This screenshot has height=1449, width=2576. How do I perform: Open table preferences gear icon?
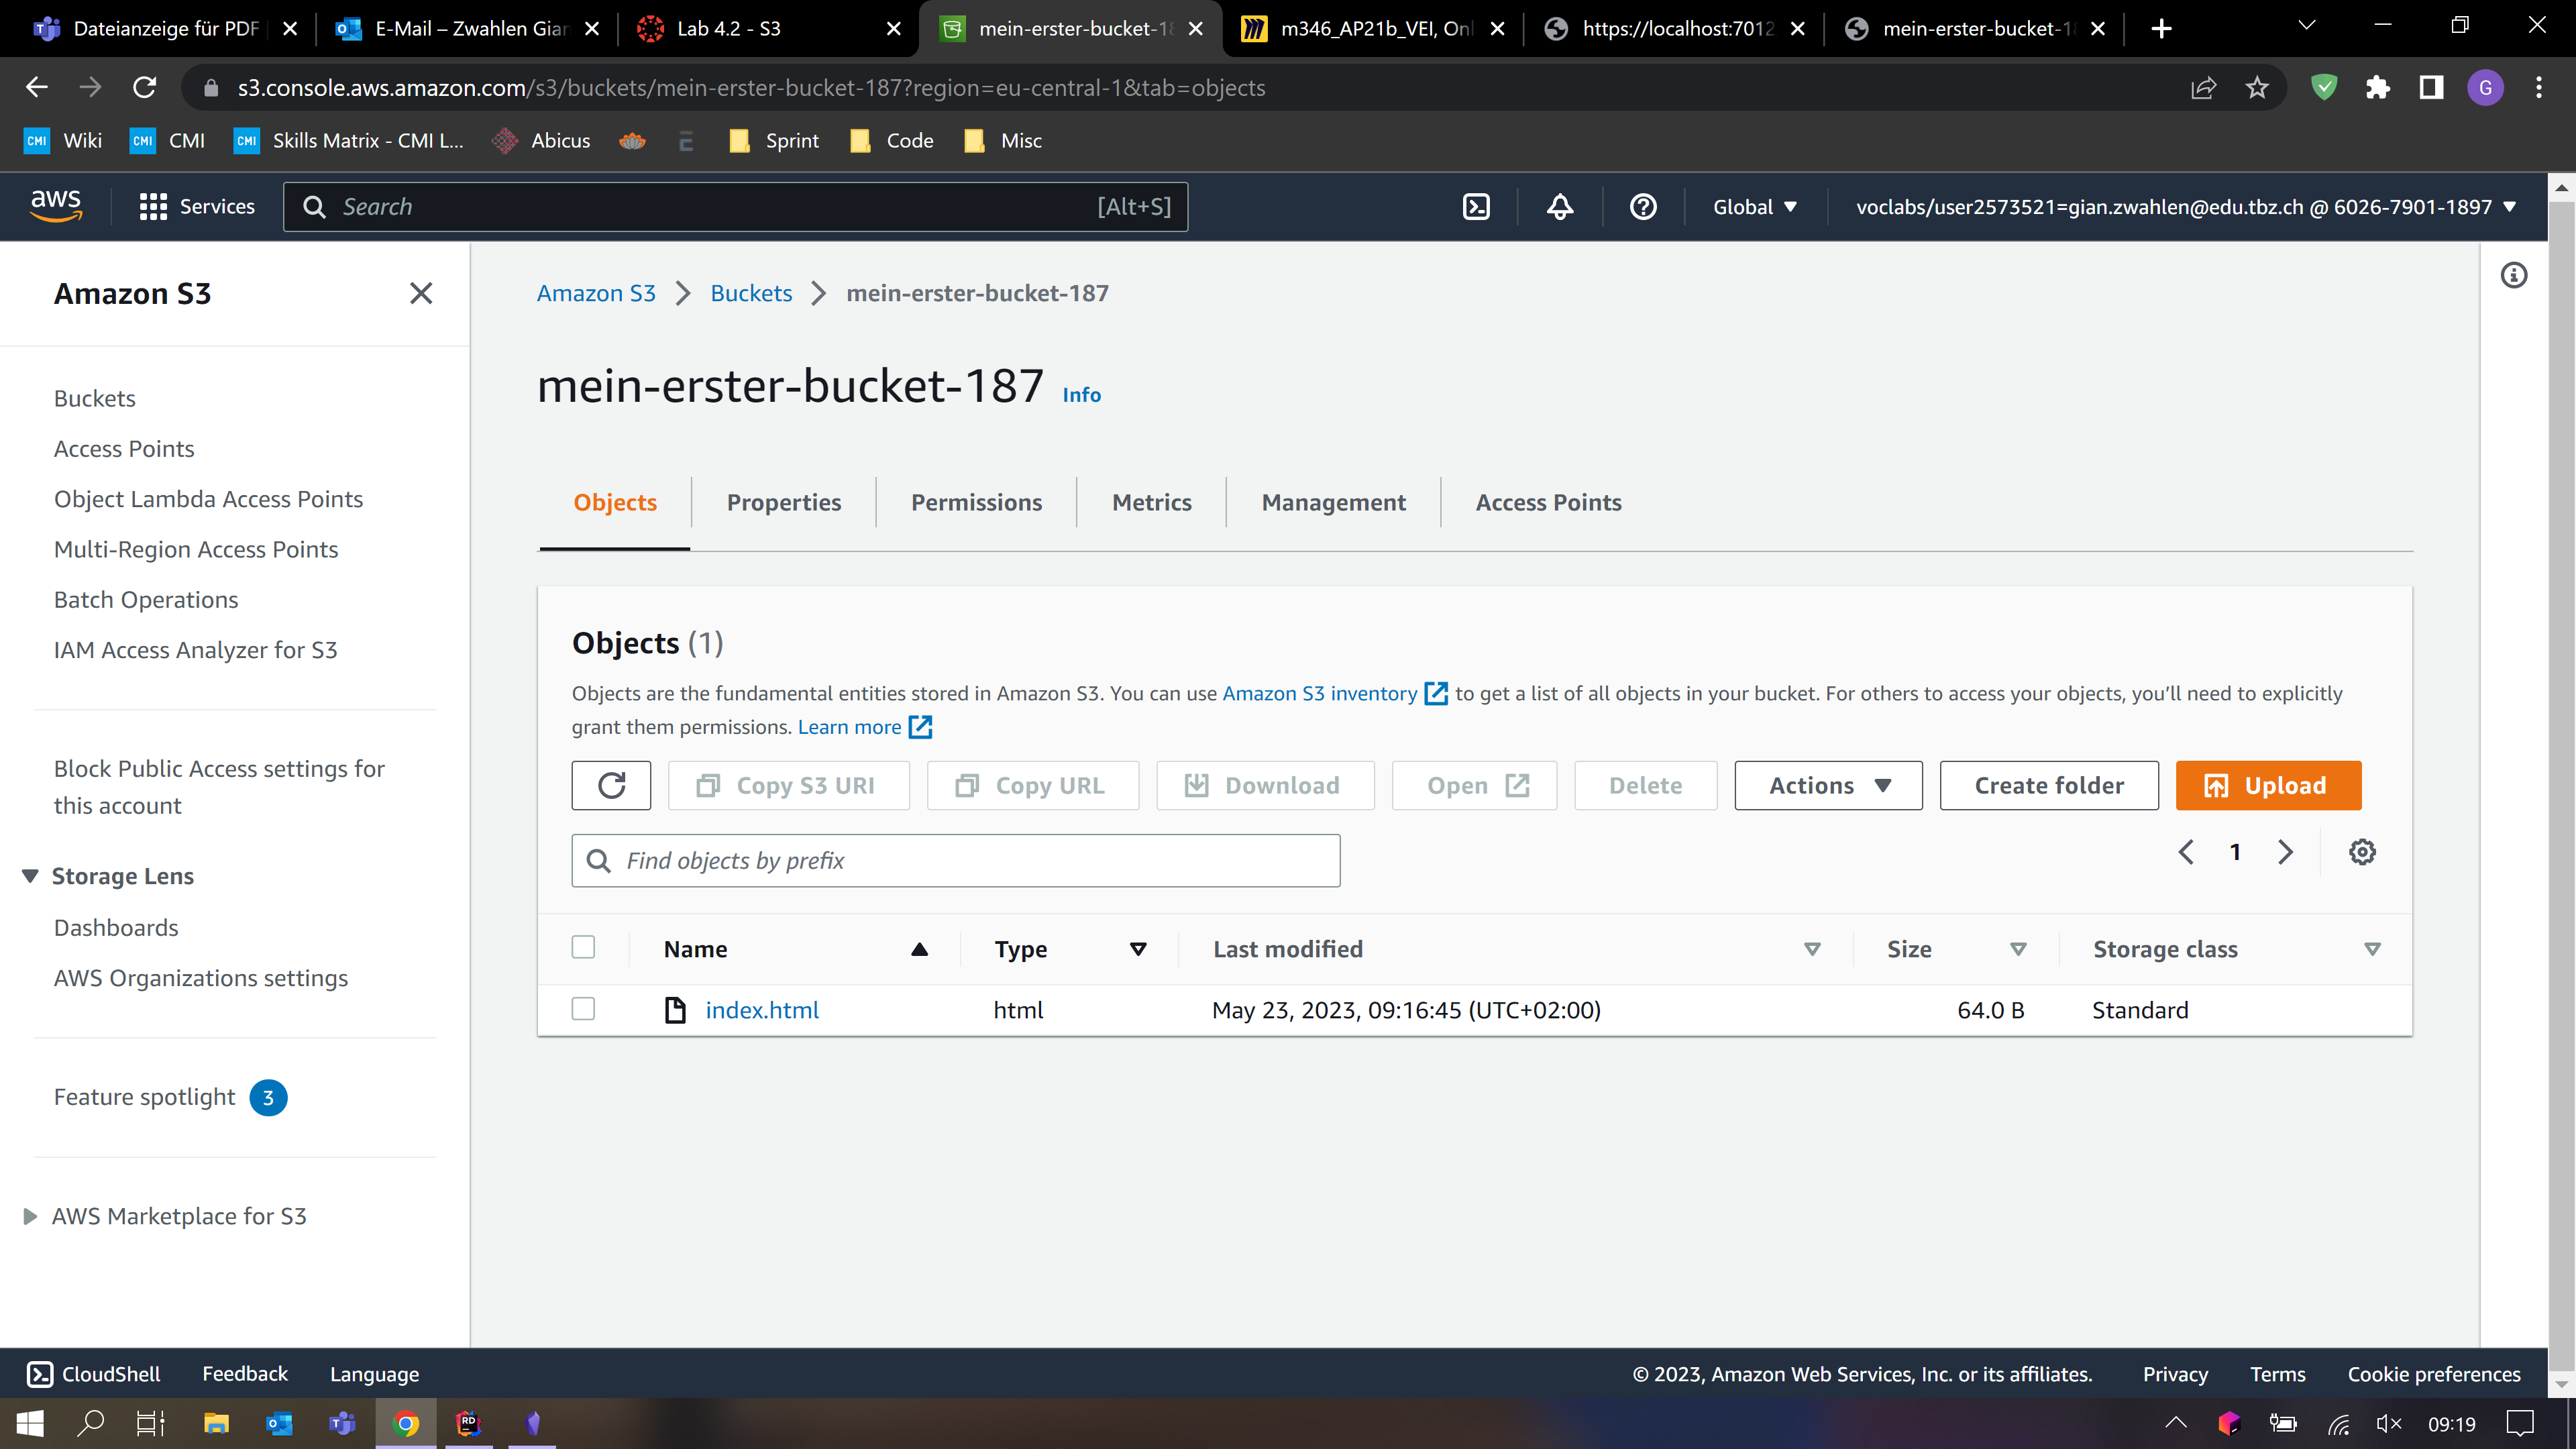2362,852
